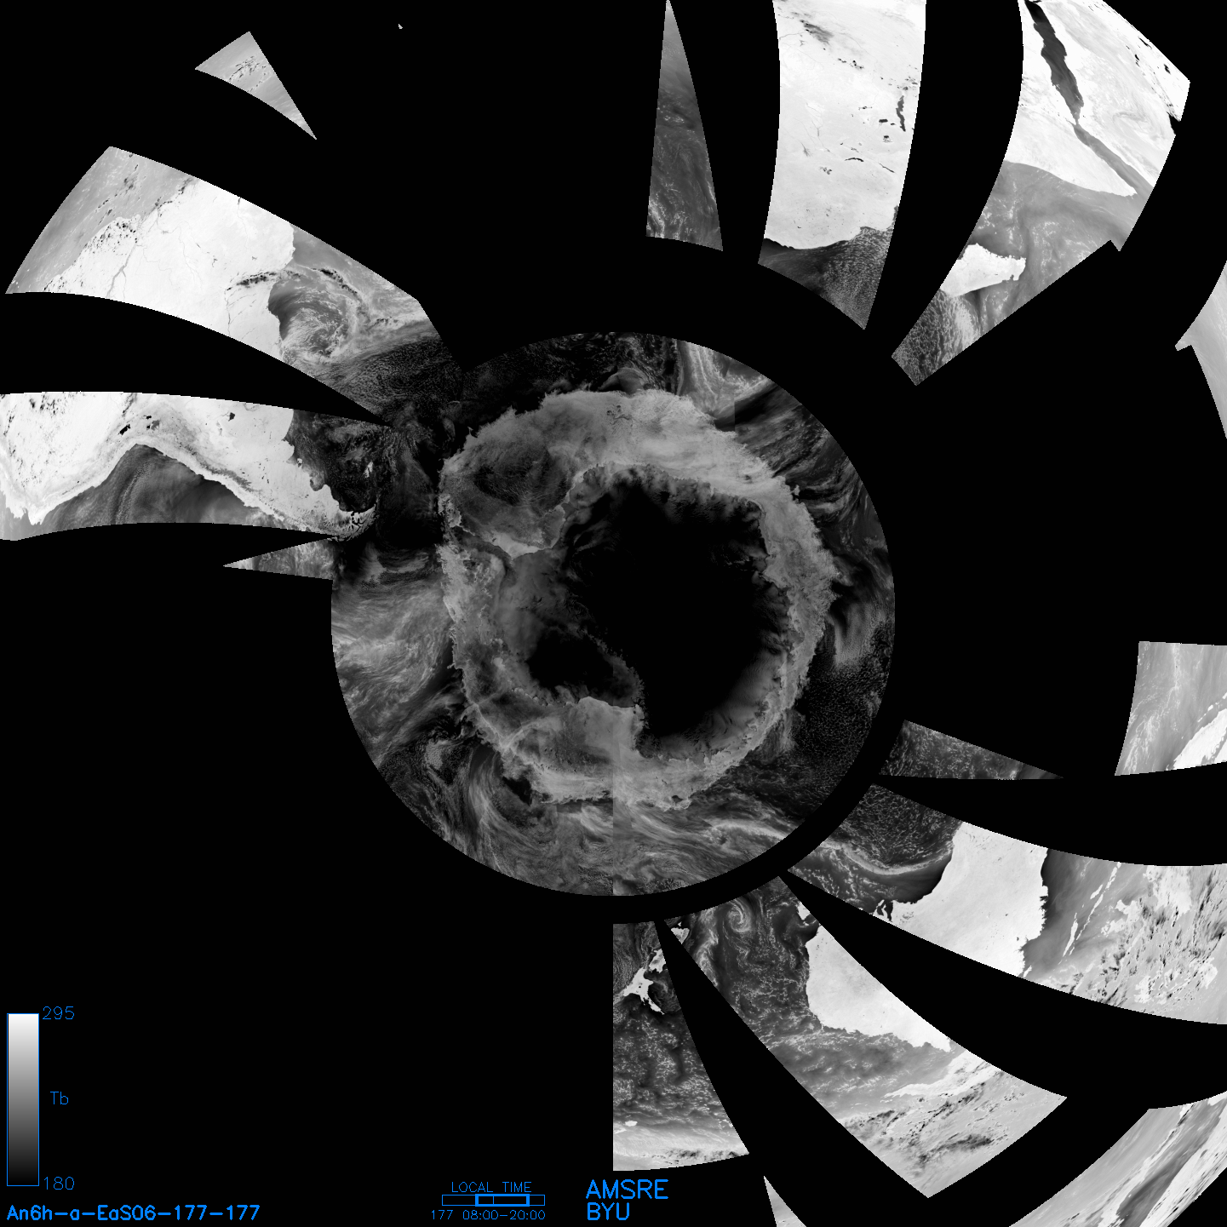Click the 'AMSRE' sensor label
Viewport: 1227px width, 1227px height.
(x=628, y=1190)
